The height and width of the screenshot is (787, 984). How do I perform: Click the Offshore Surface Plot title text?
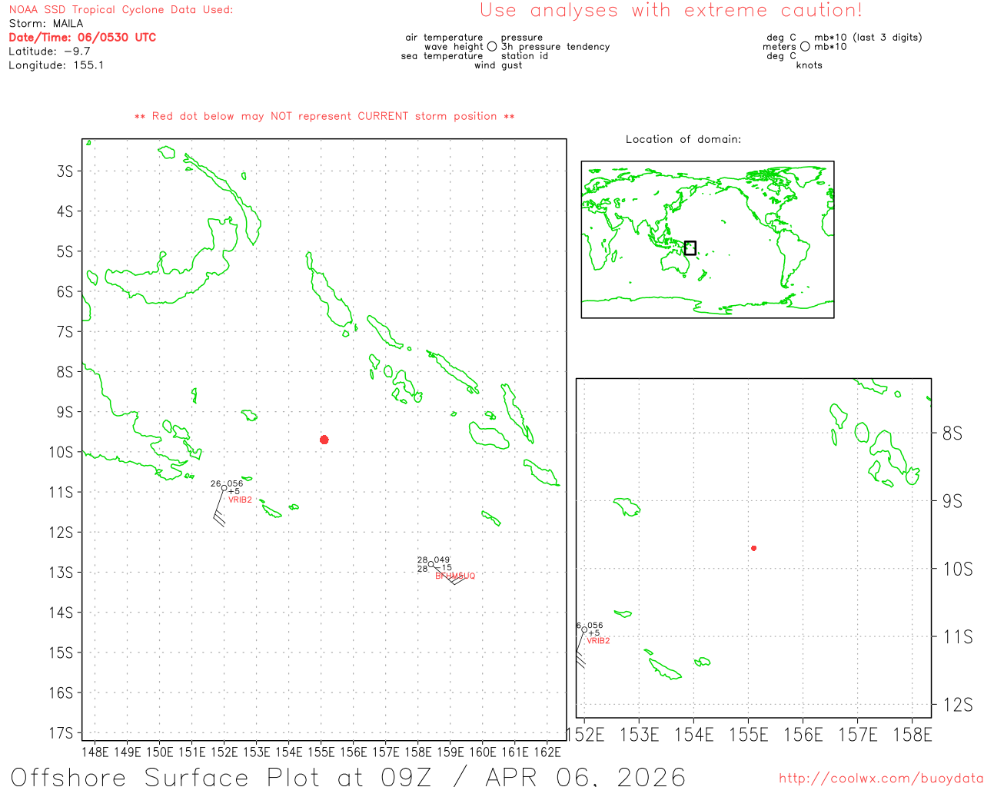(x=347, y=776)
